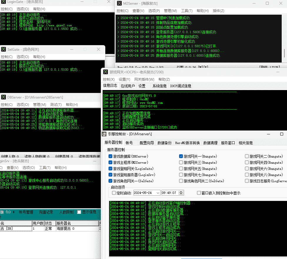
Task: Open the 数据备份 tab
Action: click(x=164, y=143)
